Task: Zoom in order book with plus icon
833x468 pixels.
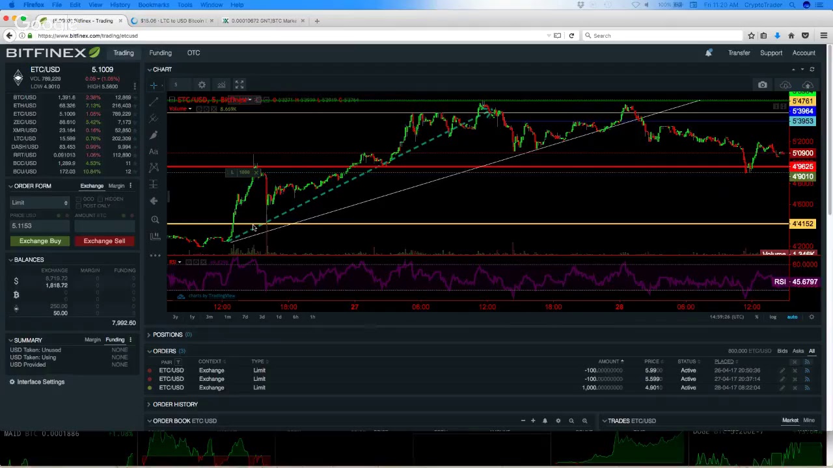Action: [533, 421]
